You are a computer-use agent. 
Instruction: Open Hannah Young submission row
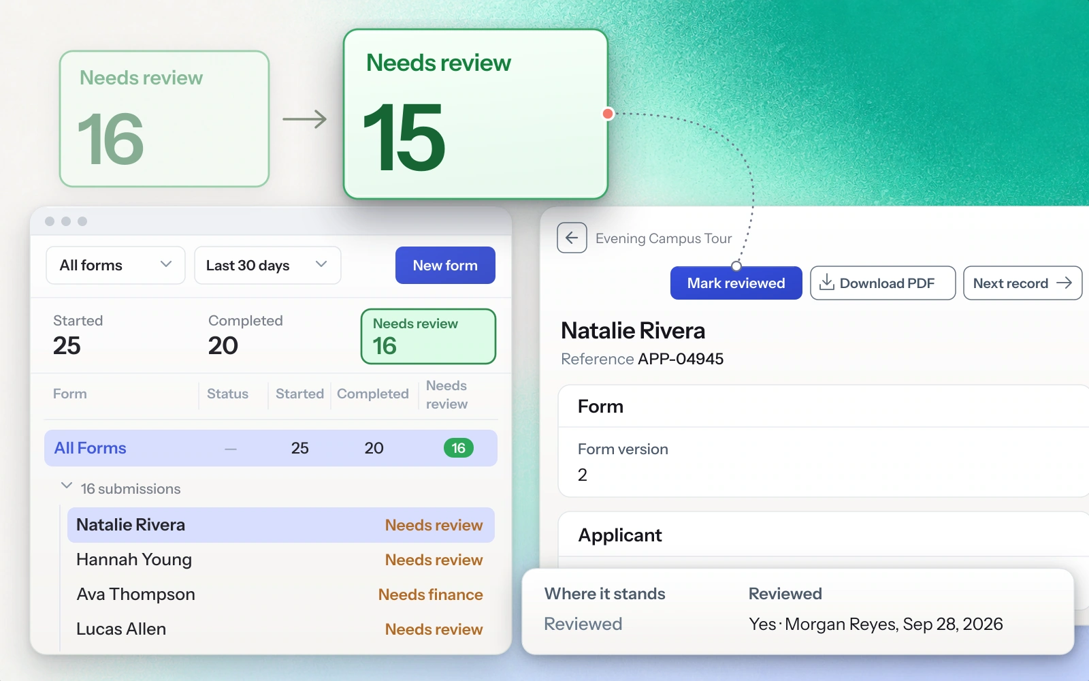280,560
